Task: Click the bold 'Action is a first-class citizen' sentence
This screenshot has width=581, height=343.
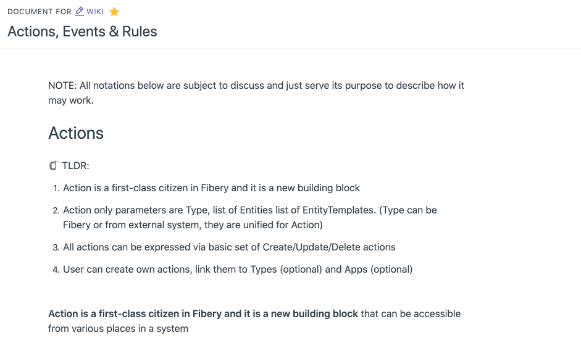Action: (203, 313)
